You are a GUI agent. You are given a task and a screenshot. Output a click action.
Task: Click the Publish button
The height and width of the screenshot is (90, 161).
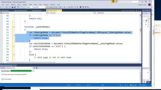[3, 68]
